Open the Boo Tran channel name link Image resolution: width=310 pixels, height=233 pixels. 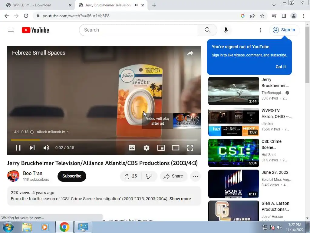click(x=33, y=173)
